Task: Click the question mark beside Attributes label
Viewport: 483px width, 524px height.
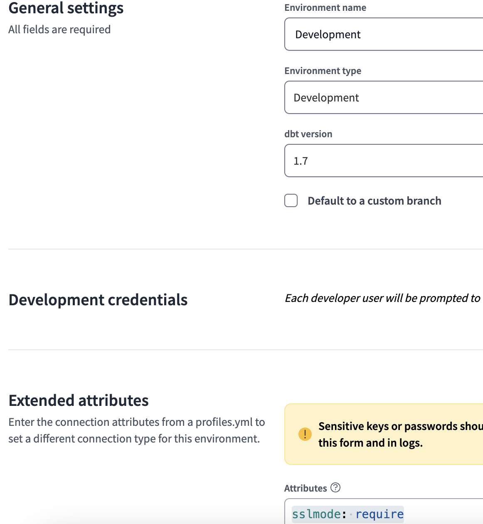Action: [x=335, y=487]
